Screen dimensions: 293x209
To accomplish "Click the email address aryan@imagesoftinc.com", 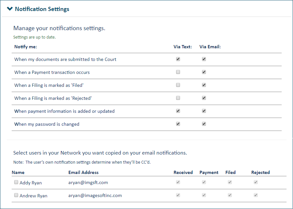I will coord(95,195).
